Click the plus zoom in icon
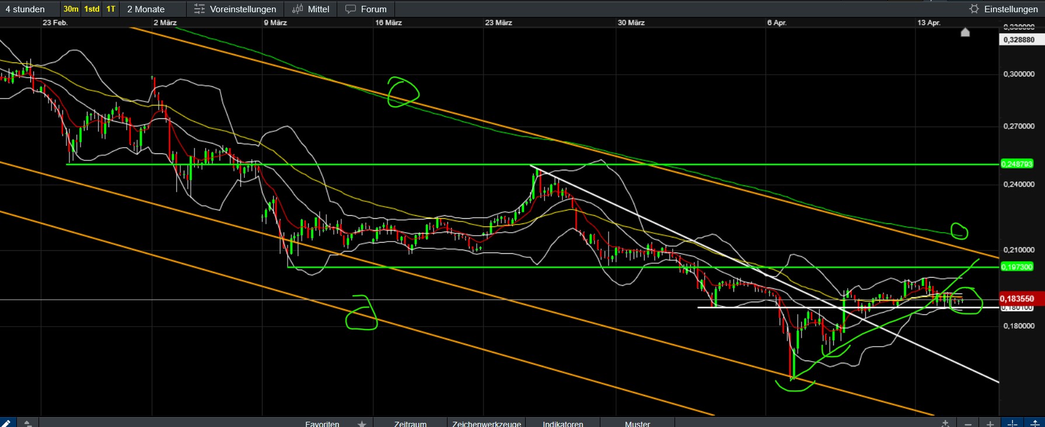 coord(990,423)
